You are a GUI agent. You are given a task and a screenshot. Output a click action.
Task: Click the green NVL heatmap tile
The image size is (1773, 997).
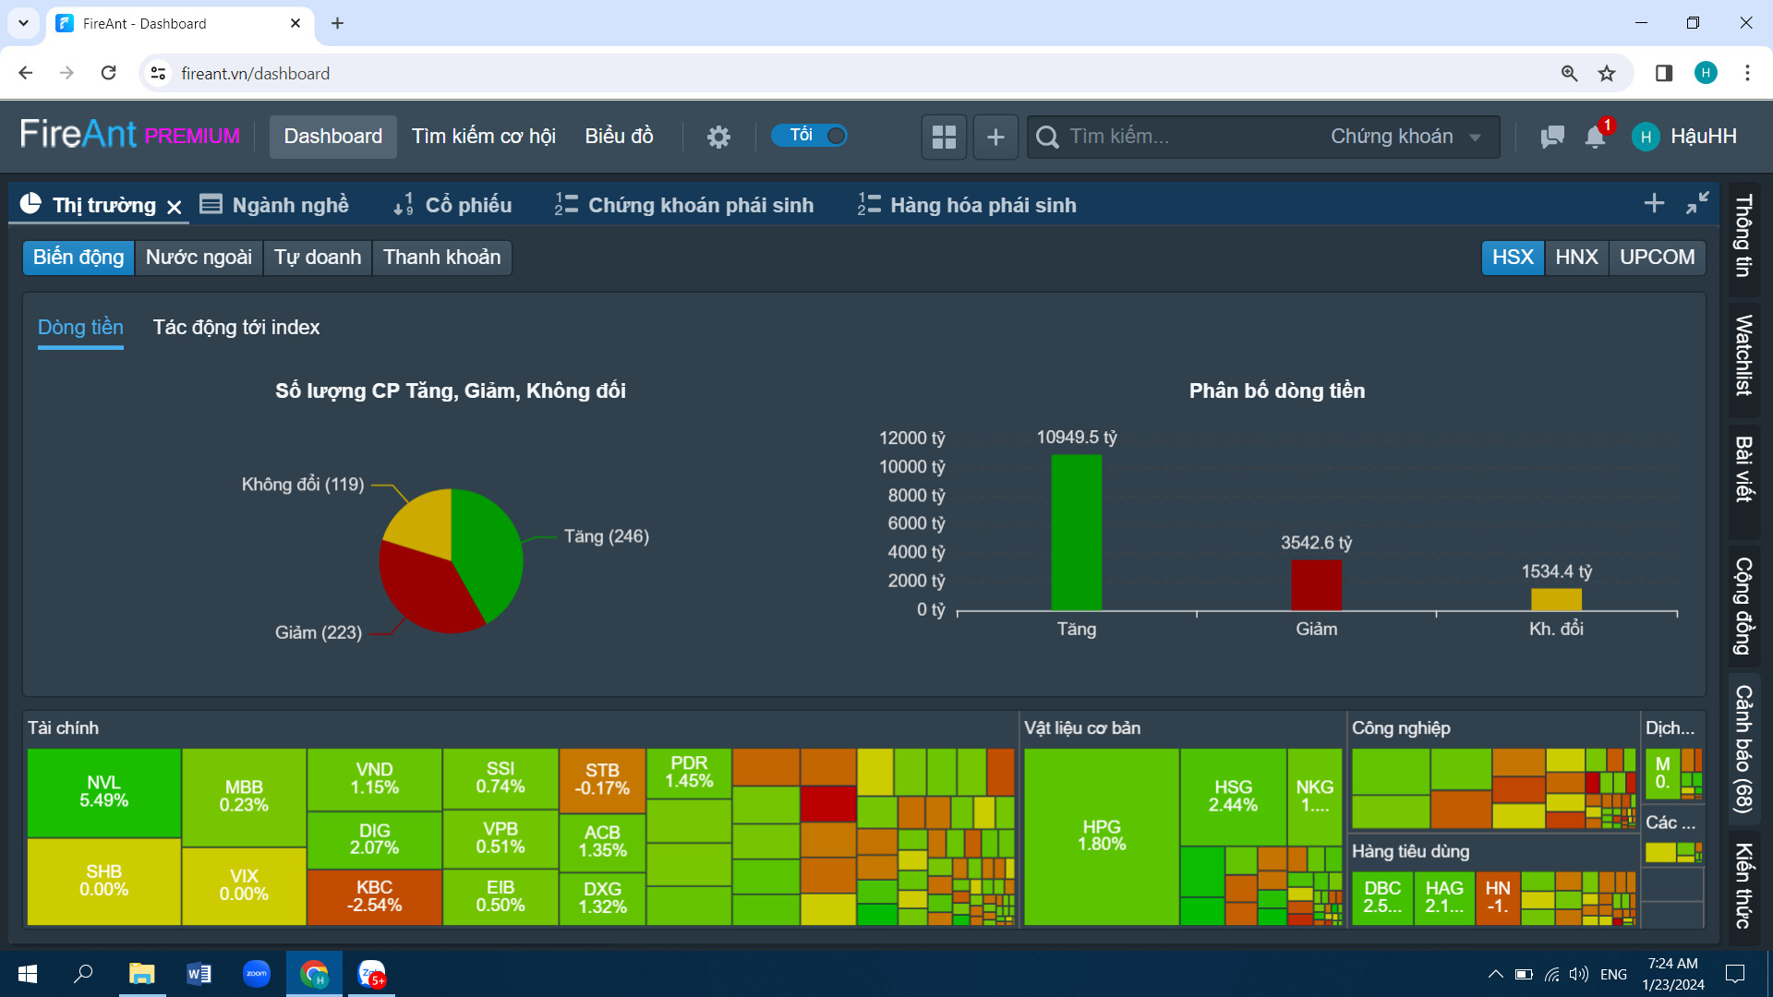tap(103, 791)
